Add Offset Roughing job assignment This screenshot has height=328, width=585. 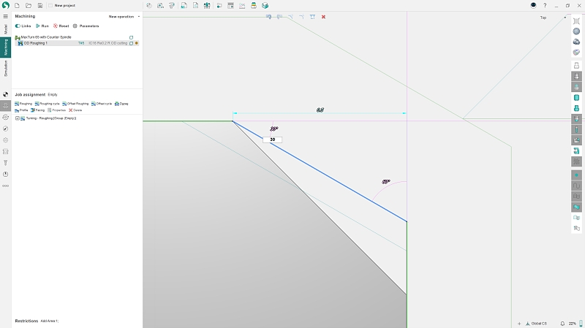(x=75, y=104)
